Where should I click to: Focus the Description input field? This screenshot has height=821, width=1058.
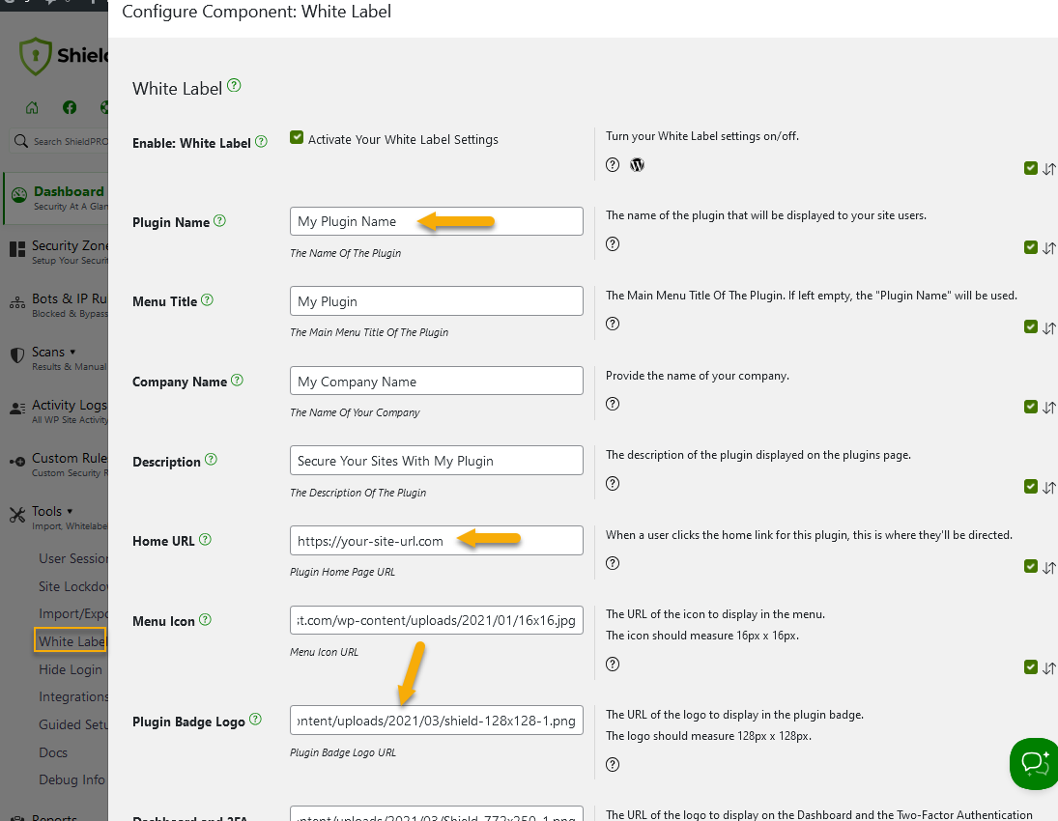[x=436, y=460]
